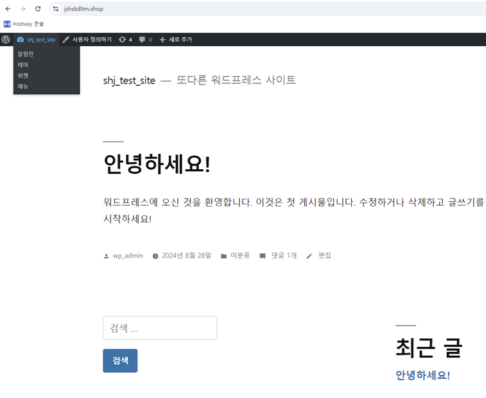
Task: Click the browser back arrow
Action: pyautogui.click(x=8, y=9)
